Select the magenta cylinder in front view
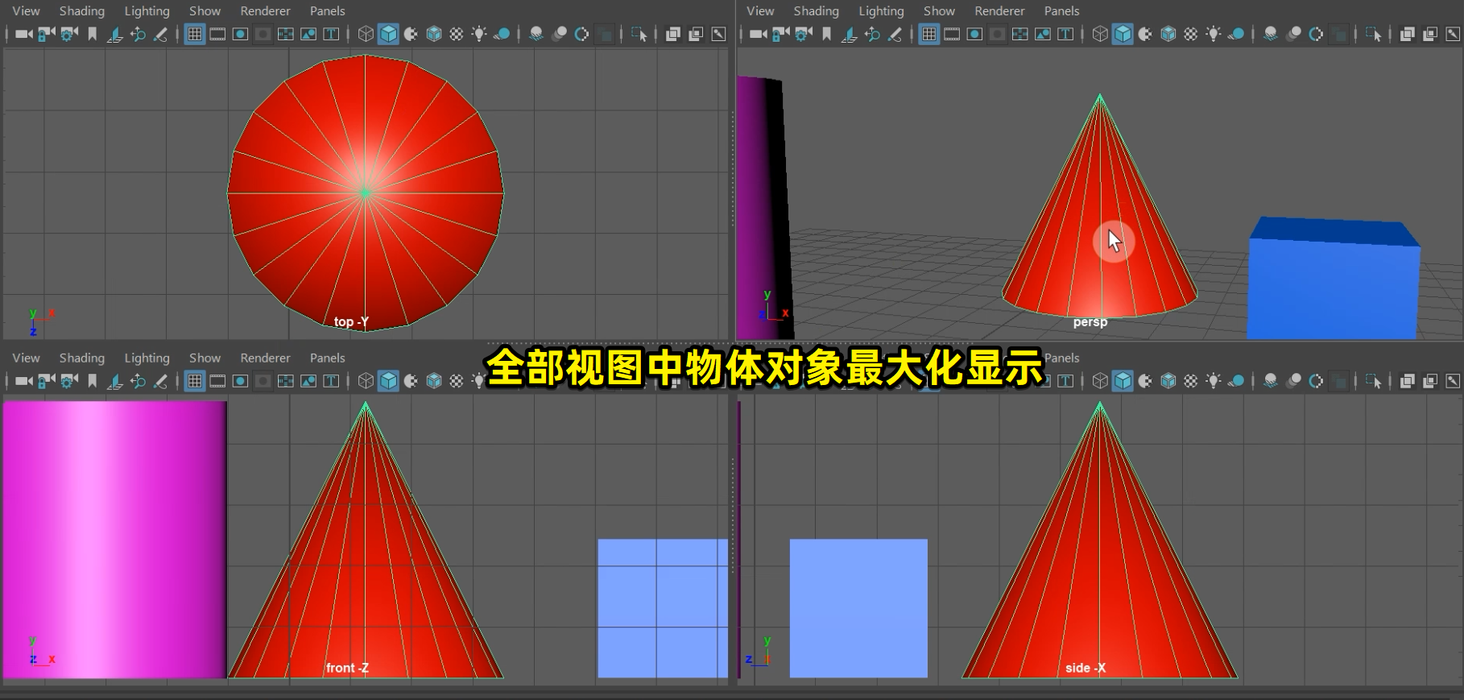 click(x=114, y=540)
